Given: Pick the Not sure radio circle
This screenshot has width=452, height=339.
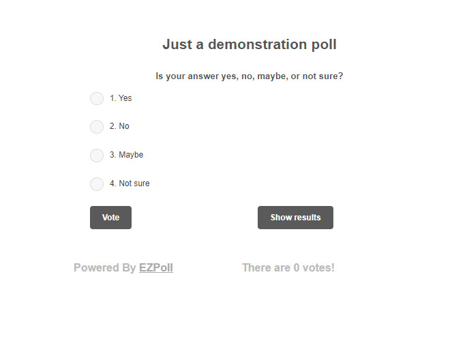Looking at the screenshot, I should pyautogui.click(x=97, y=184).
